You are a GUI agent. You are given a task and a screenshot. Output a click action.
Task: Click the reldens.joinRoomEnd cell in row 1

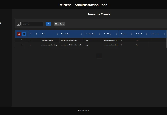110,40
